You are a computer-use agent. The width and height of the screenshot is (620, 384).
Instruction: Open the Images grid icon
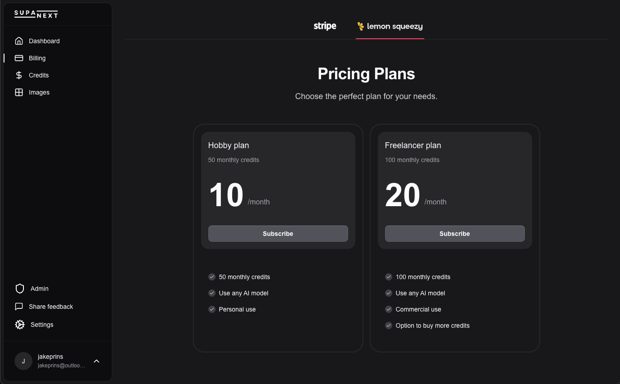[19, 92]
